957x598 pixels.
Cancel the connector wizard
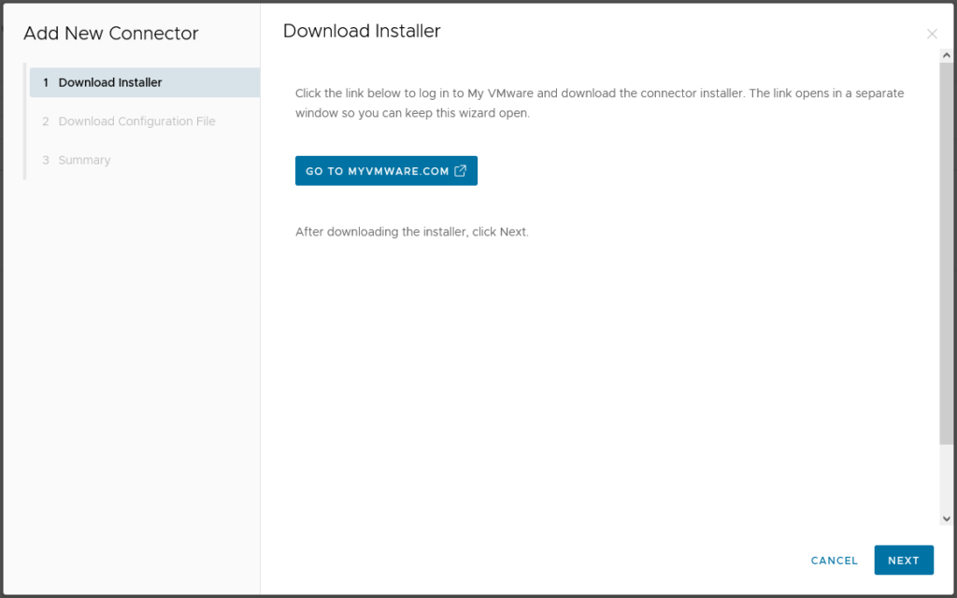(x=834, y=561)
